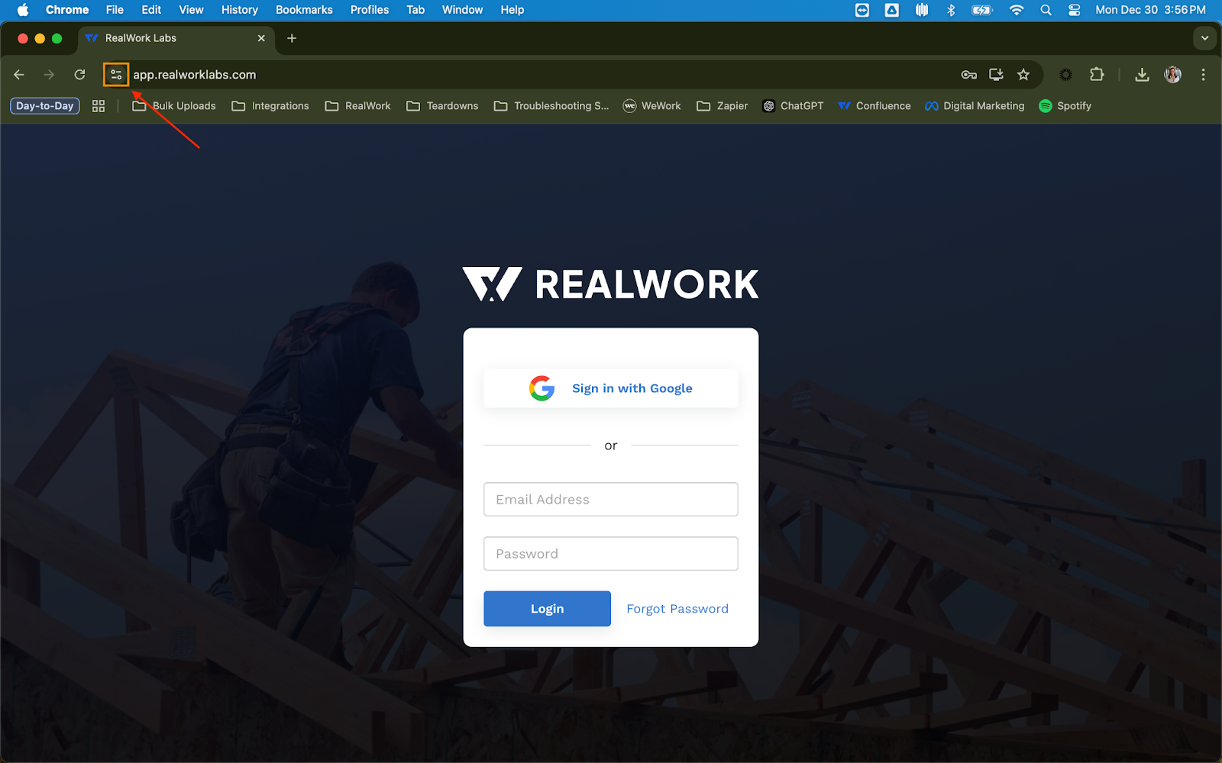Screen dimensions: 1222x763
Task: Open Zapier bookmark folder
Action: click(x=722, y=106)
